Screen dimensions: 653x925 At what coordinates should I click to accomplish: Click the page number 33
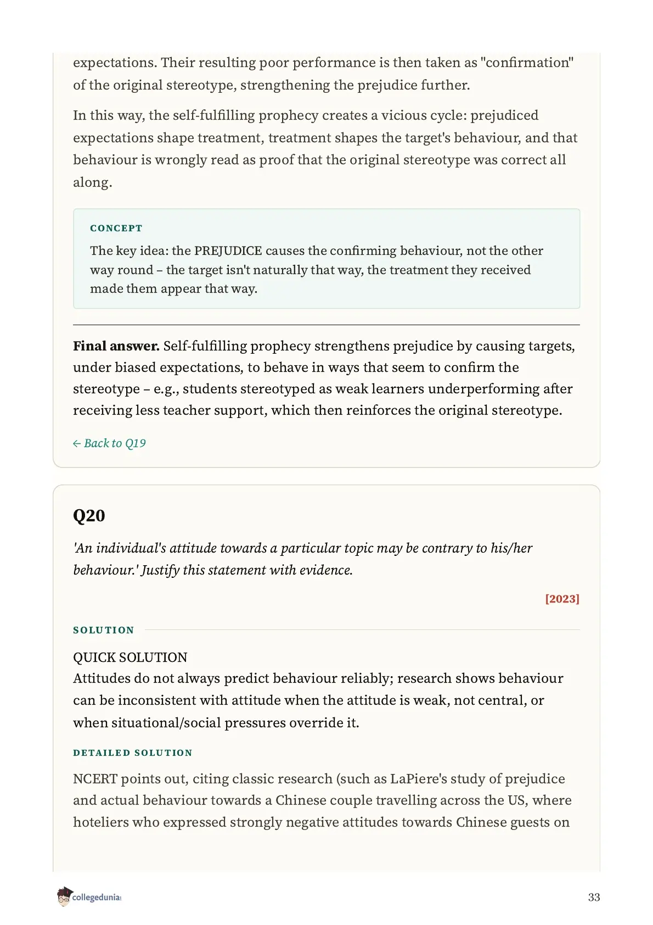[594, 897]
